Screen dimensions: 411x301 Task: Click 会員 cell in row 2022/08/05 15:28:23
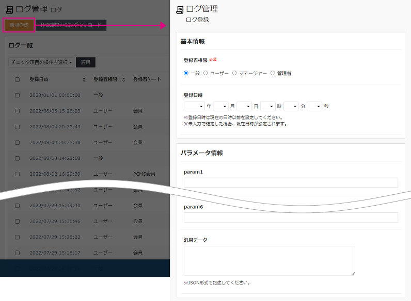[x=138, y=111]
